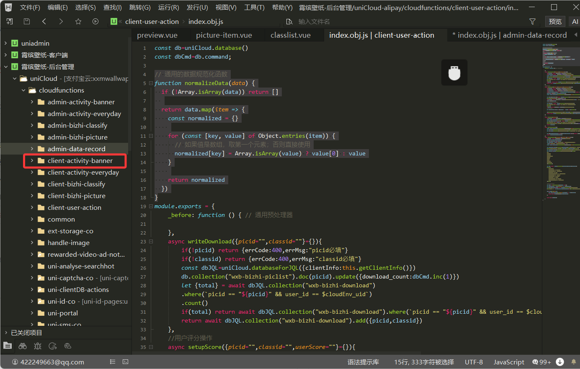The width and height of the screenshot is (580, 369).
Task: Open the 运行(R) menu
Action: [x=168, y=8]
